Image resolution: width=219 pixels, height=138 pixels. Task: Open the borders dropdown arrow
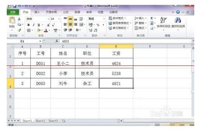[x=32, y=30]
